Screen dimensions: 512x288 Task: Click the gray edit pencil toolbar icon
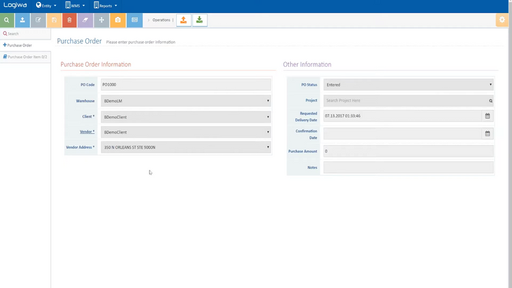coord(38,20)
